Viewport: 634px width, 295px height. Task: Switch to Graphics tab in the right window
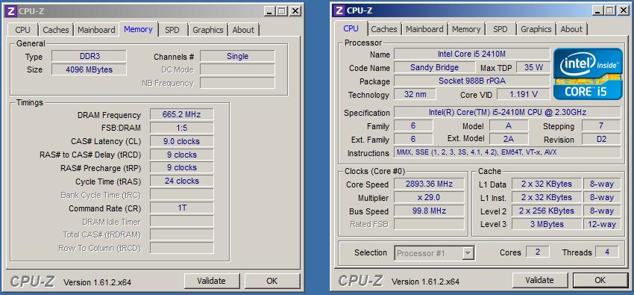click(x=536, y=29)
